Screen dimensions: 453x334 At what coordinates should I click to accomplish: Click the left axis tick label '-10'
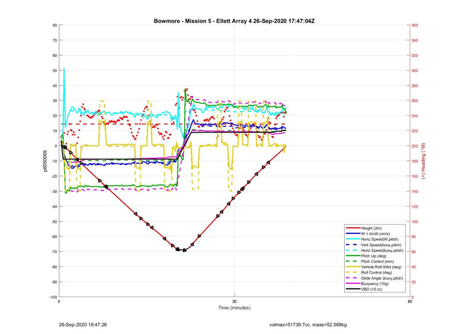coord(53,161)
